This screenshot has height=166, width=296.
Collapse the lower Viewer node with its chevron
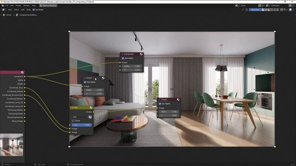point(160,100)
